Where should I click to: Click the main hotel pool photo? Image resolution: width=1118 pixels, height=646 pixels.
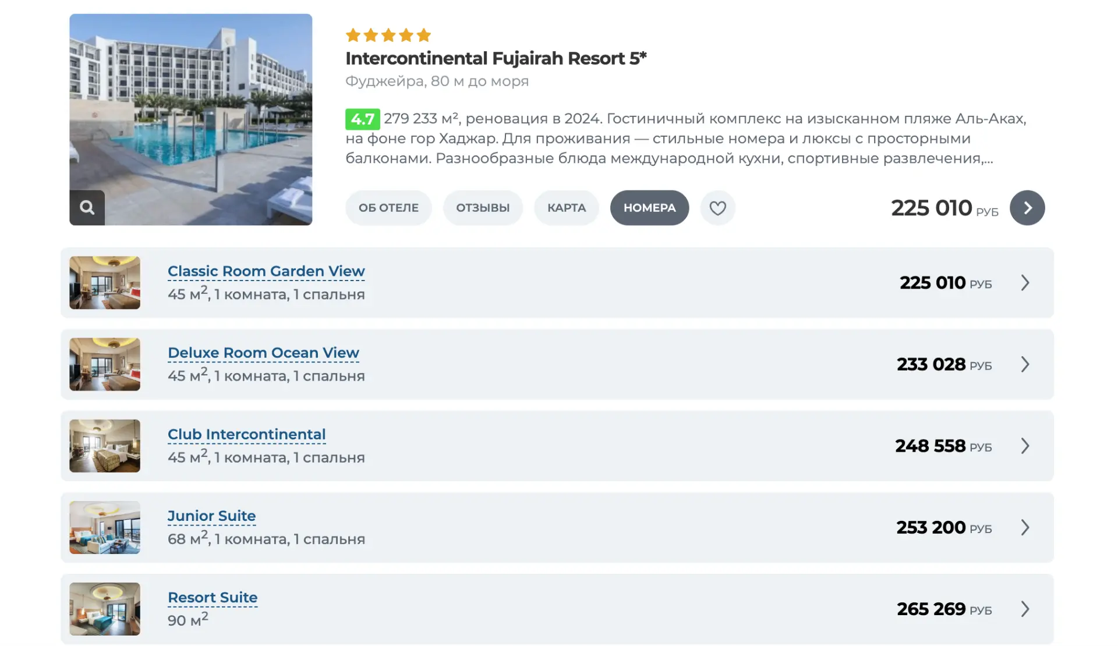(x=191, y=119)
